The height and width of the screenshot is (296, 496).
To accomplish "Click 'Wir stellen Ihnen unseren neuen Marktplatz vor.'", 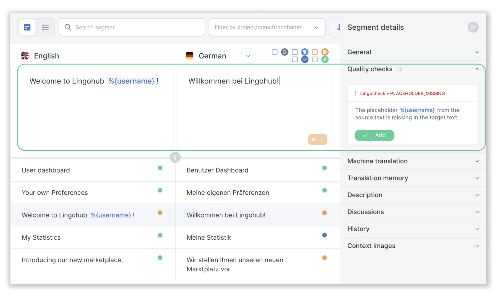I will coord(235,264).
